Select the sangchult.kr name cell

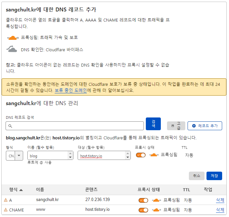pyautogui.click(x=47, y=200)
